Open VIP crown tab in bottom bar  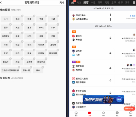(x=103, y=114)
